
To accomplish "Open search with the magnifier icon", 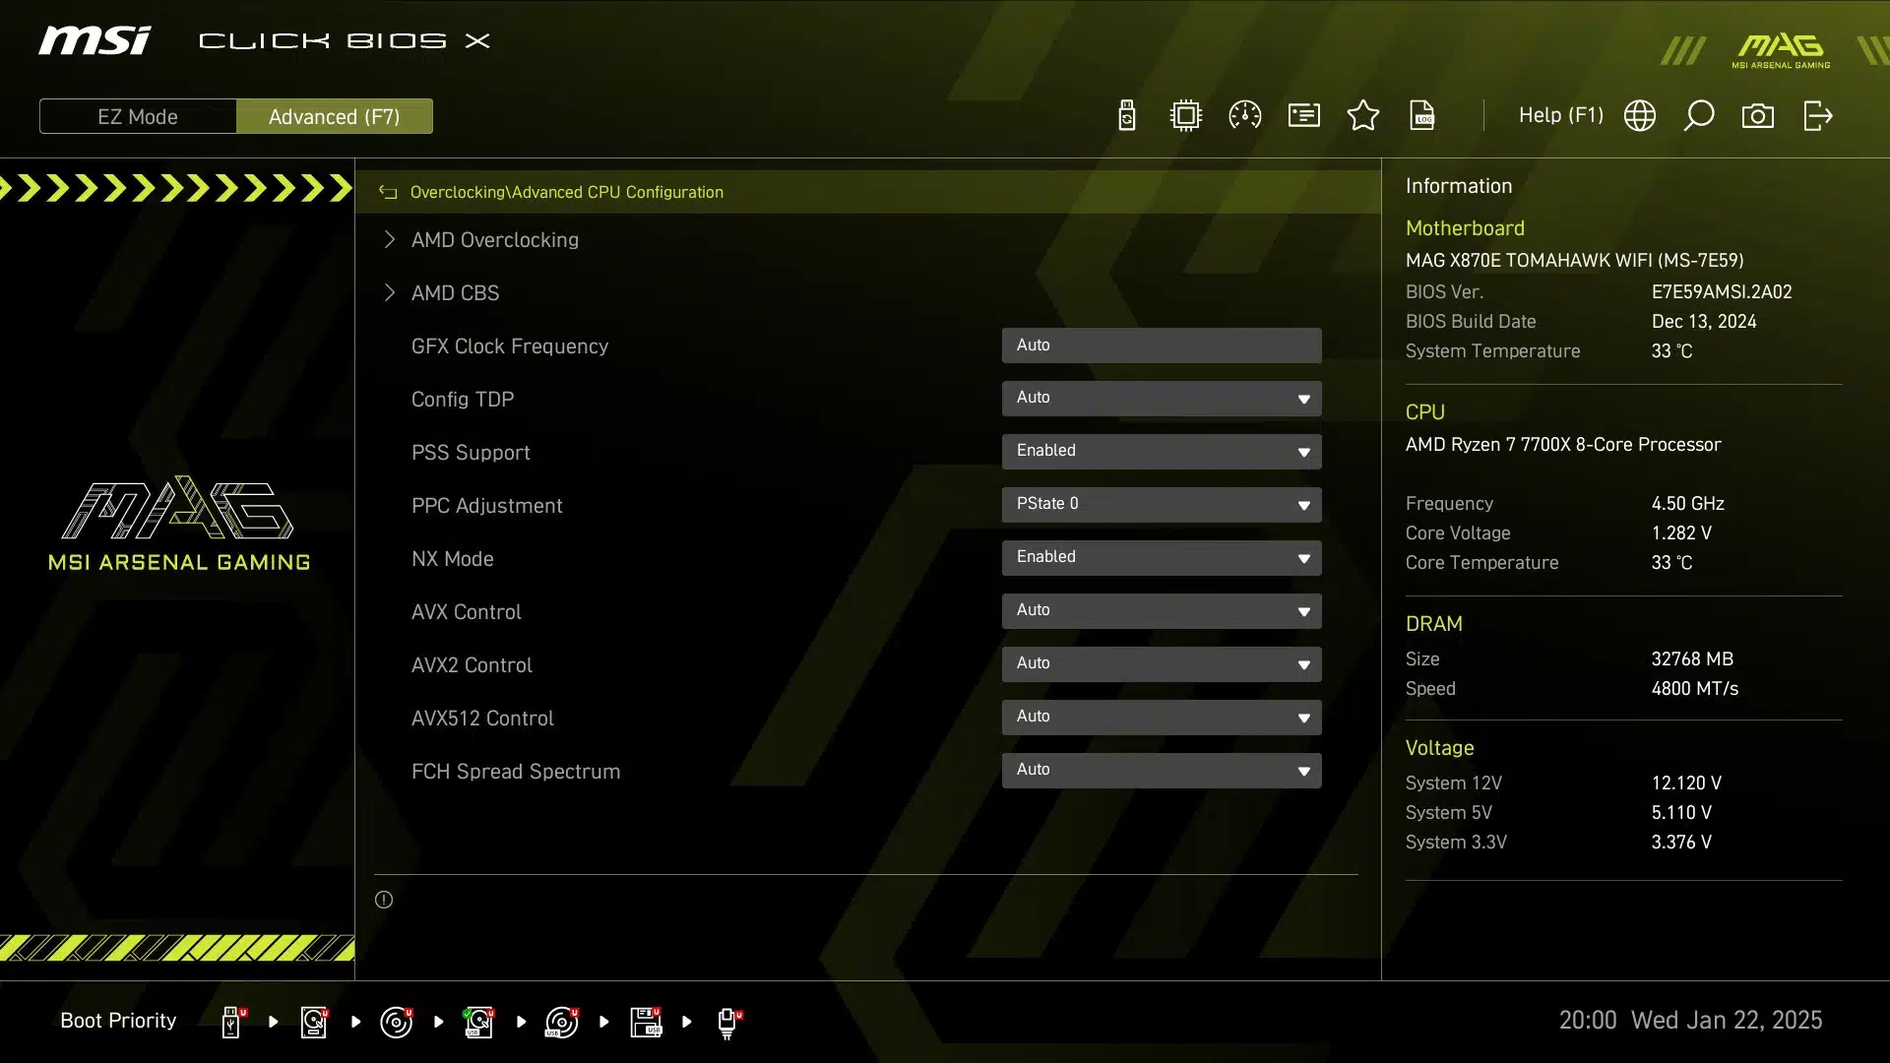I will 1699,116.
